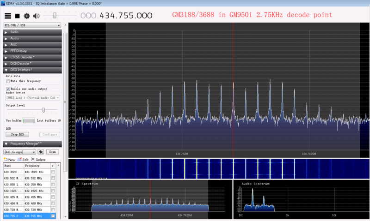Select the 439.460 MHz frequency cell
Viewport: 370px width, 221px height.
click(x=37, y=203)
